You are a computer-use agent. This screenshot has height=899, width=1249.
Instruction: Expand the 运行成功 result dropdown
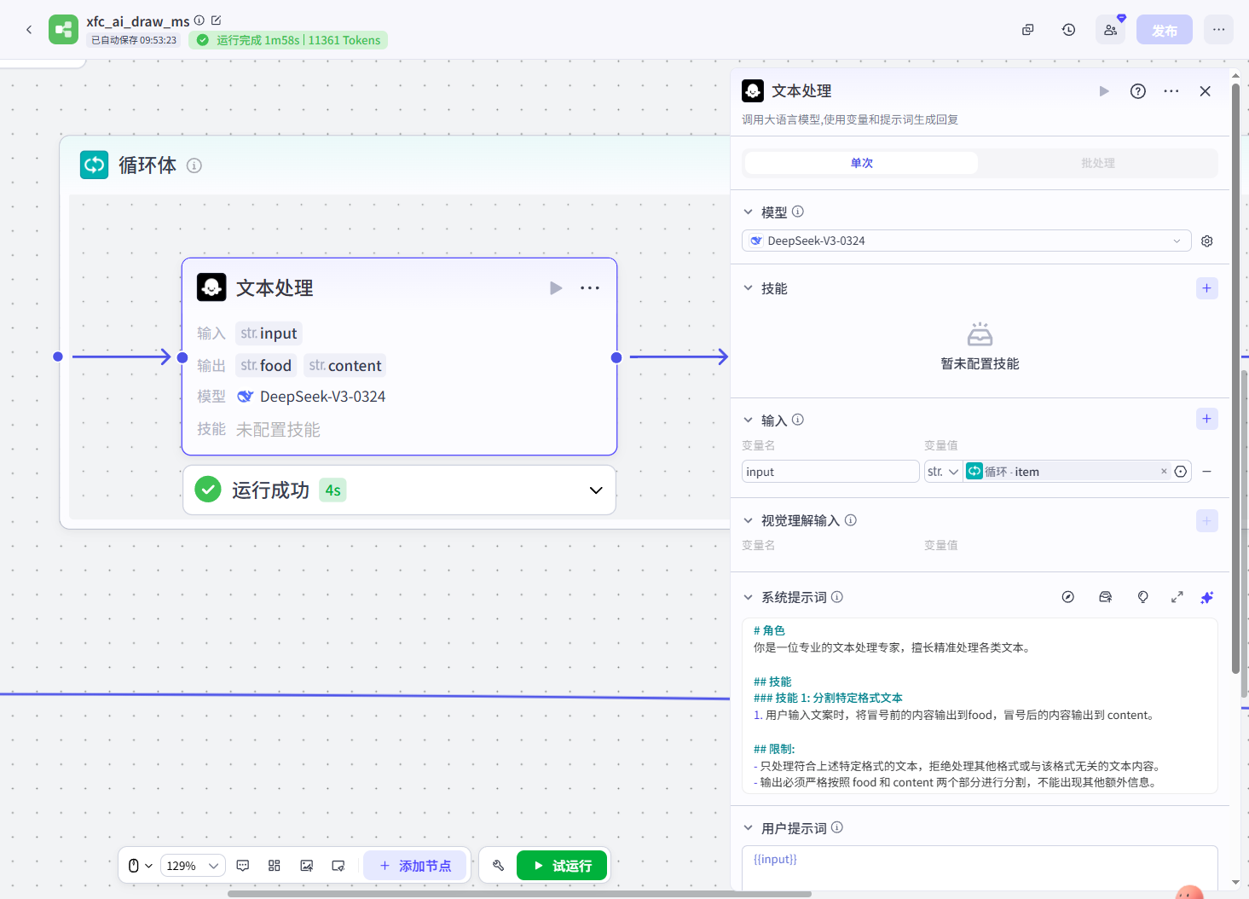596,490
